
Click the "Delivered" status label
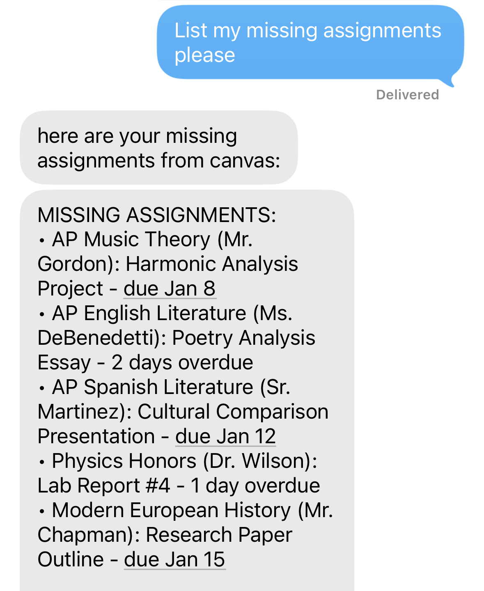pyautogui.click(x=407, y=95)
